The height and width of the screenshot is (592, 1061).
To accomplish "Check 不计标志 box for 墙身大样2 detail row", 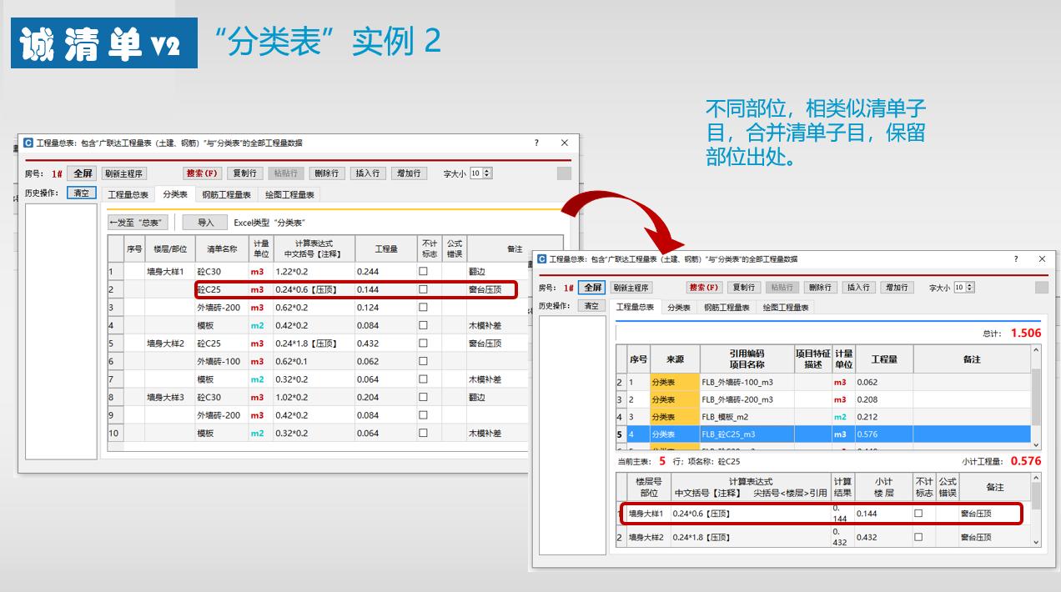I will click(x=918, y=538).
